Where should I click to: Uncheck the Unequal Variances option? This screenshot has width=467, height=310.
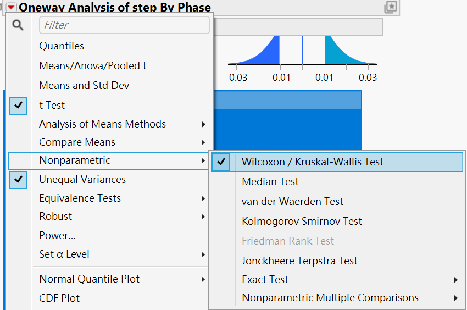(x=82, y=180)
